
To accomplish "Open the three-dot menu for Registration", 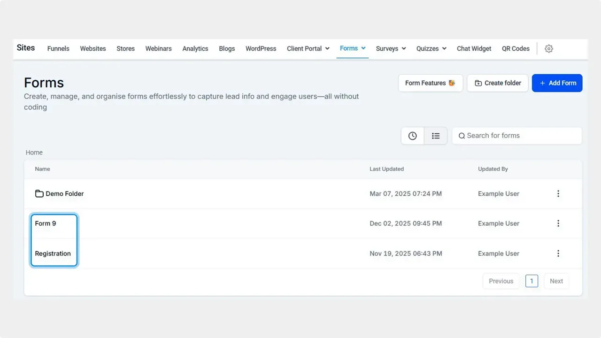I will (558, 253).
